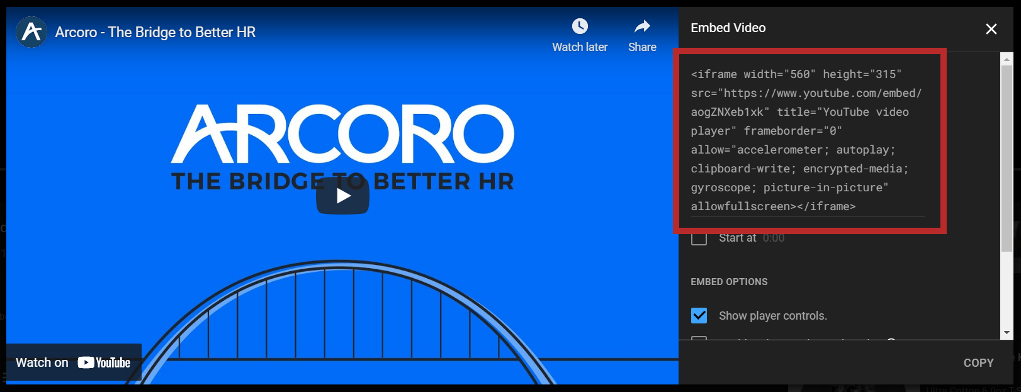
Task: Uncheck Show player controls checkbox
Action: 699,315
